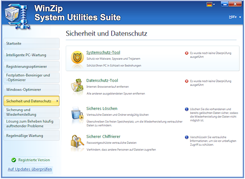This screenshot has width=245, height=179.
Task: Expand the arrow beside Hilfe
Action: (x=240, y=17)
